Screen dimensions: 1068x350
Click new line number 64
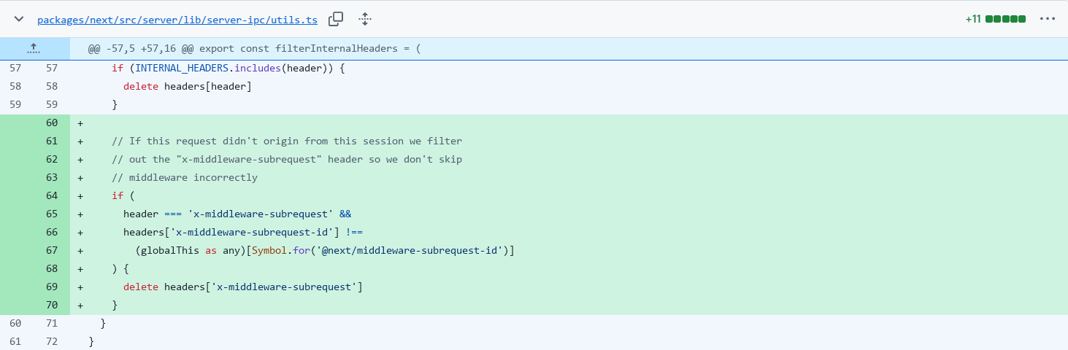point(51,195)
